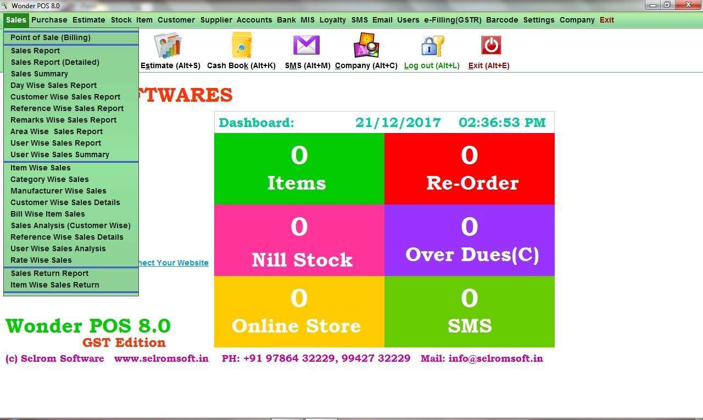Open the Item menu
This screenshot has width=703, height=420.
144,20
